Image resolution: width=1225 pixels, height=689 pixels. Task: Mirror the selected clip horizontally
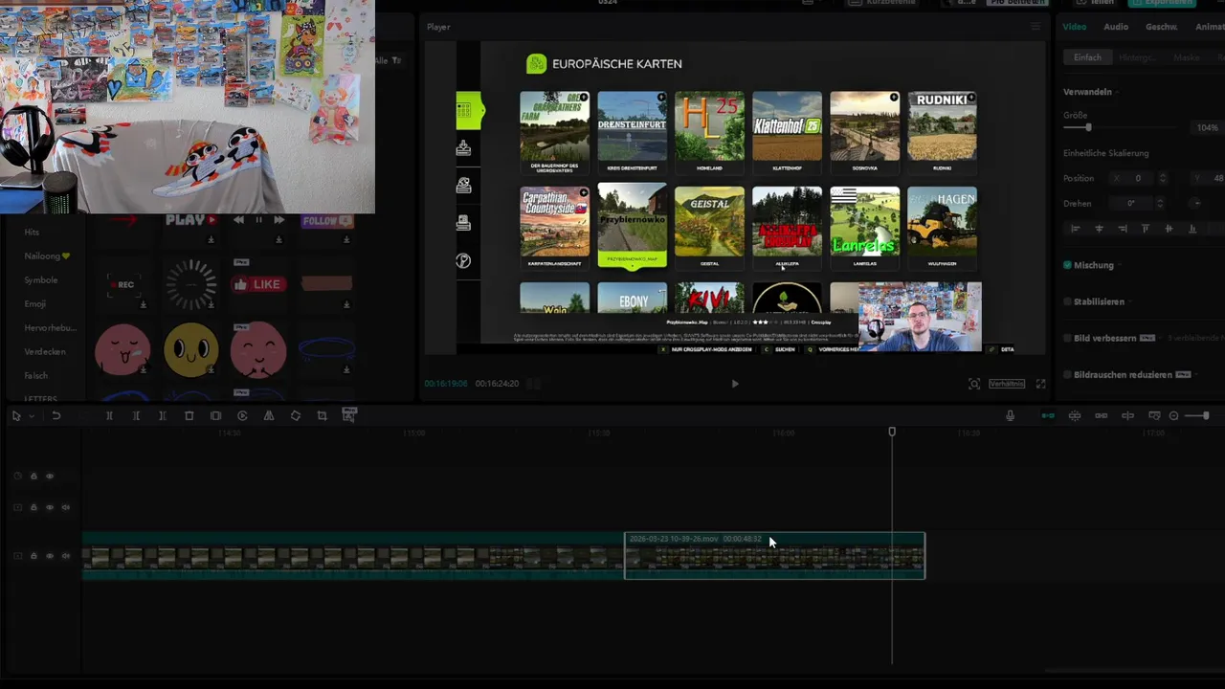point(269,416)
